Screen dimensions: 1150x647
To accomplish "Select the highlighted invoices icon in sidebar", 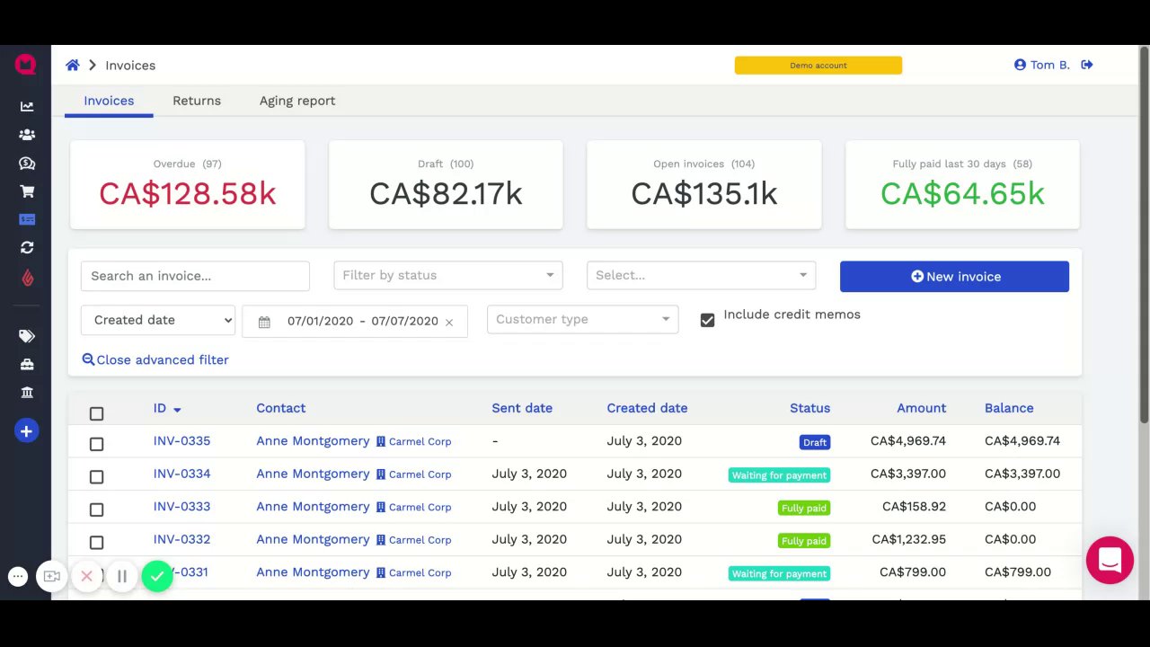I will (x=27, y=219).
